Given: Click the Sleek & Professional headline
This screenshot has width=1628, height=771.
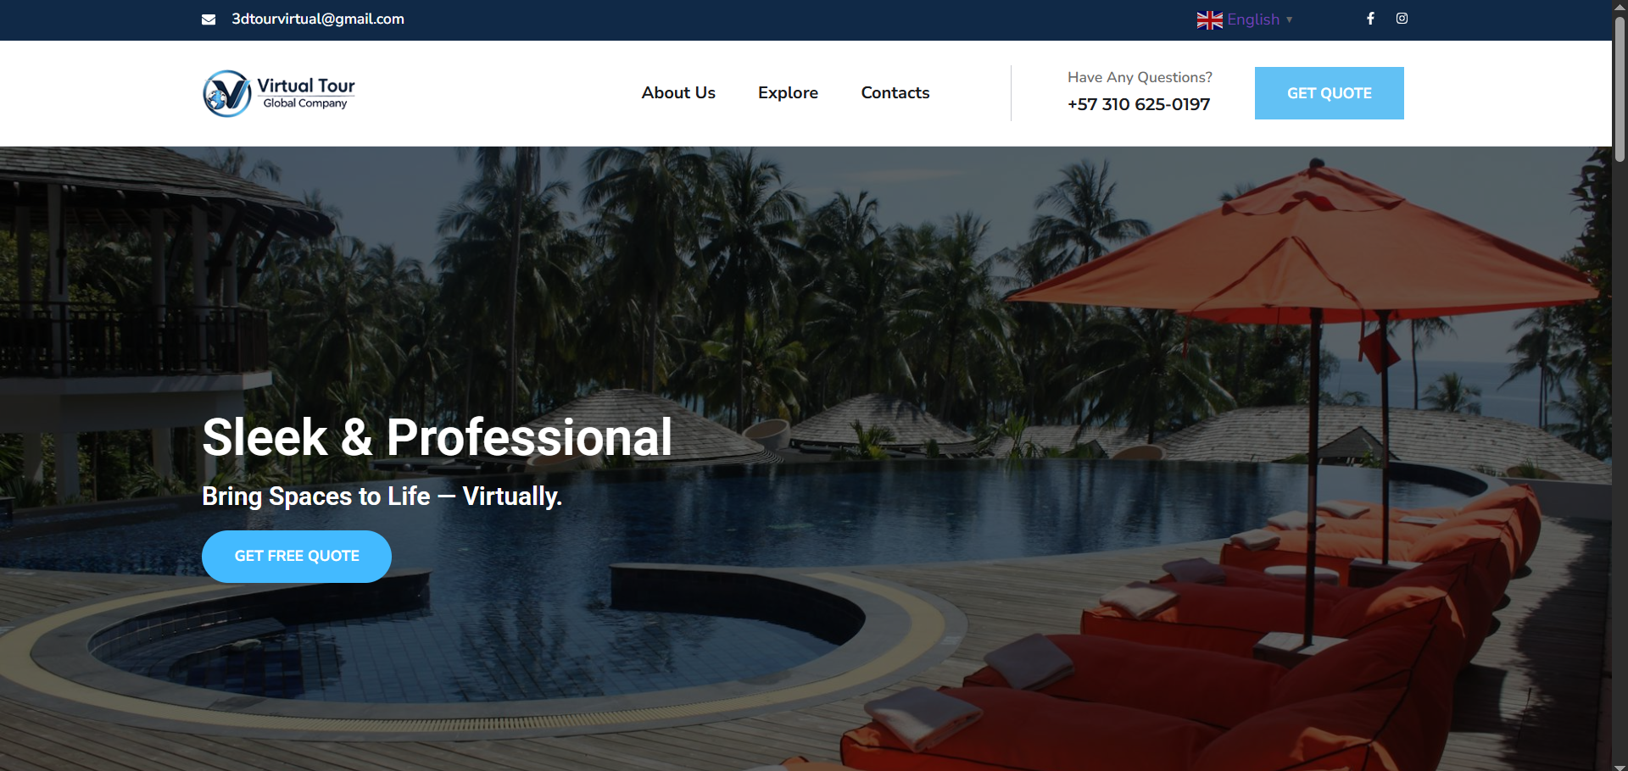Looking at the screenshot, I should [x=438, y=438].
